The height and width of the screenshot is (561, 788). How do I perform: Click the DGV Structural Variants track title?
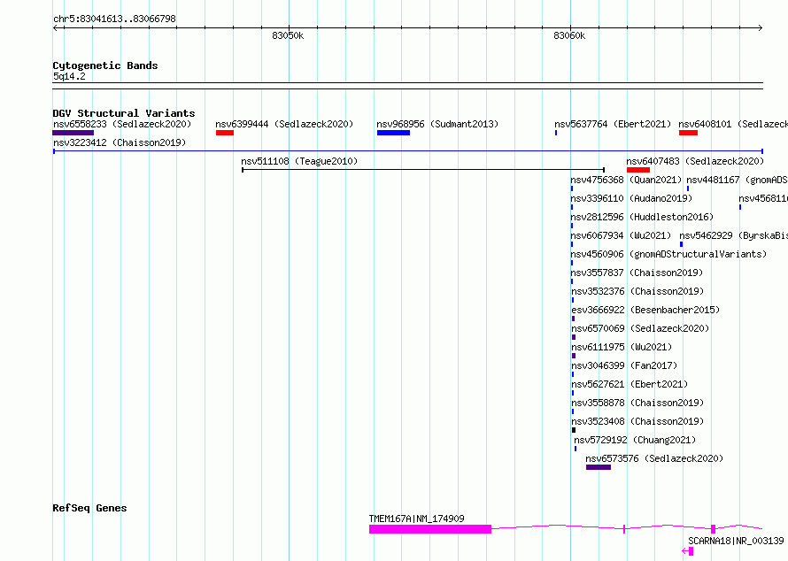point(124,113)
